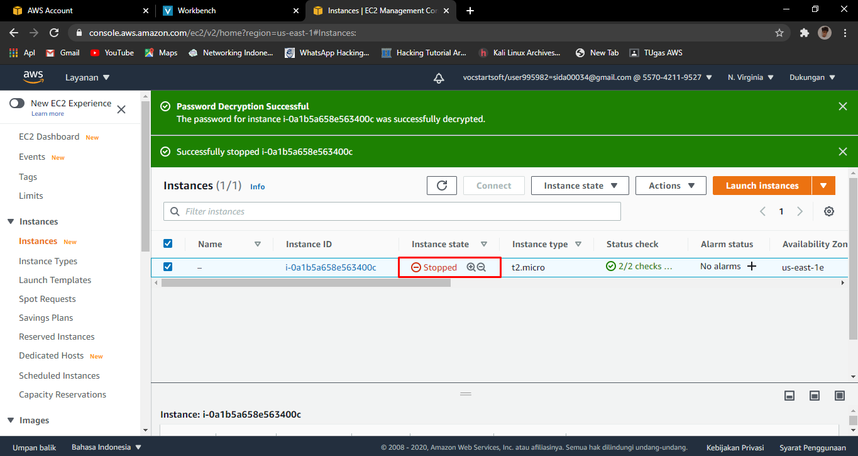Viewport: 858px width, 456px height.
Task: Open Instance Types in sidebar
Action: coord(48,261)
